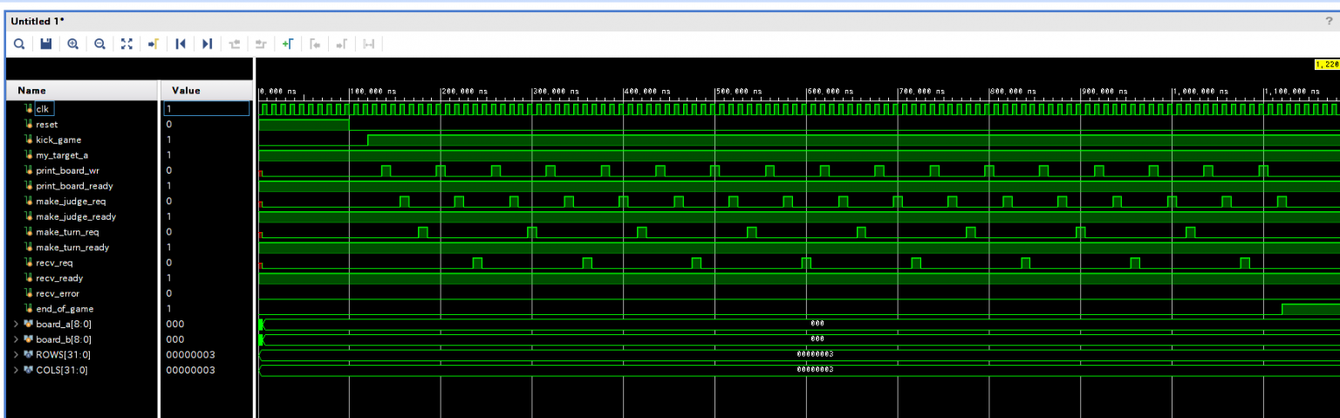Click the Go to Cursor icon
This screenshot has width=1340, height=418.
[x=154, y=44]
